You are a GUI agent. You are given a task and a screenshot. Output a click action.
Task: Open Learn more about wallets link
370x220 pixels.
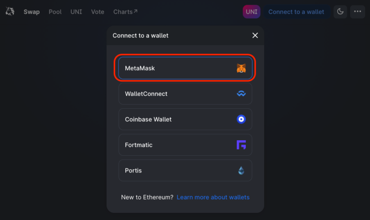pos(213,197)
